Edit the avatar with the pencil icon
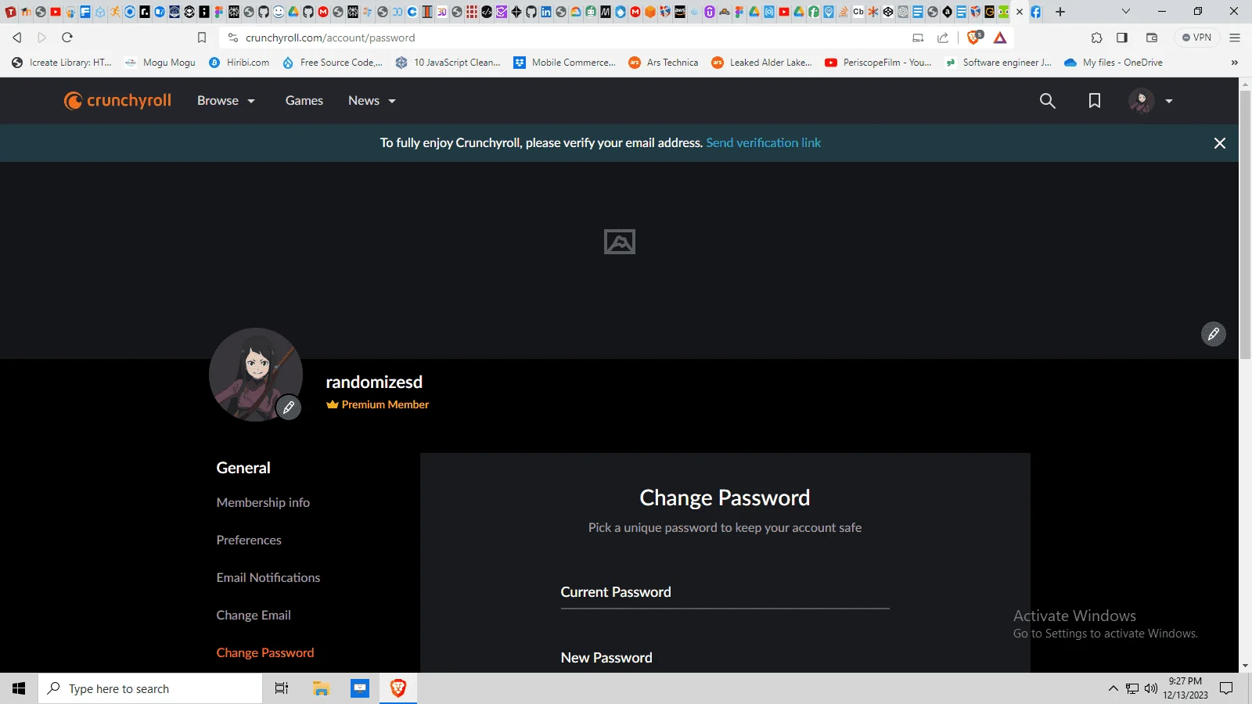1252x704 pixels. point(289,408)
